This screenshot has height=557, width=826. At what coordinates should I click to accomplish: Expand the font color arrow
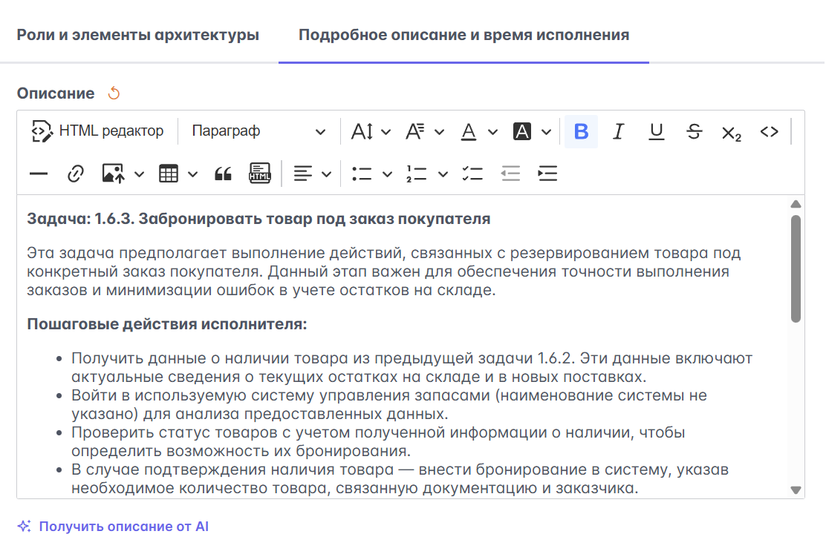492,131
